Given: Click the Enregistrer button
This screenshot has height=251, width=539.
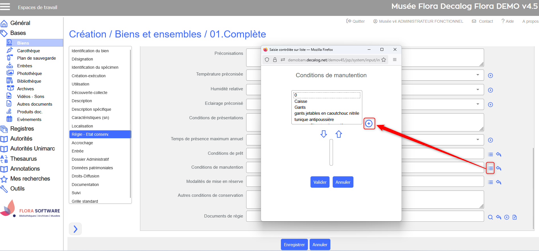Looking at the screenshot, I should 294,244.
